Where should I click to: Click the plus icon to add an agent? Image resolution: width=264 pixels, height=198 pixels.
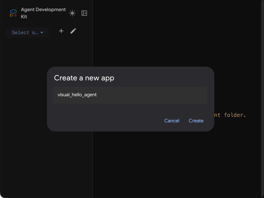coord(61,31)
